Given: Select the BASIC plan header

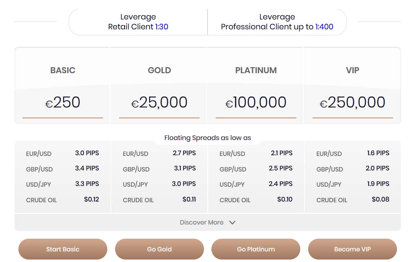Looking at the screenshot, I should coord(63,70).
